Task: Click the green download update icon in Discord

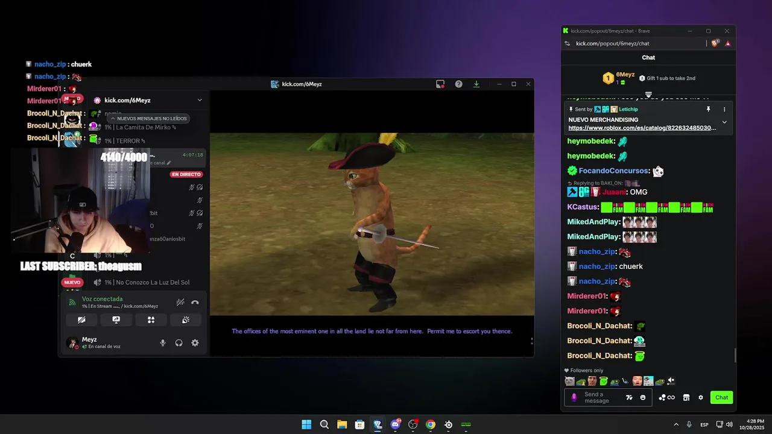Action: pyautogui.click(x=476, y=84)
